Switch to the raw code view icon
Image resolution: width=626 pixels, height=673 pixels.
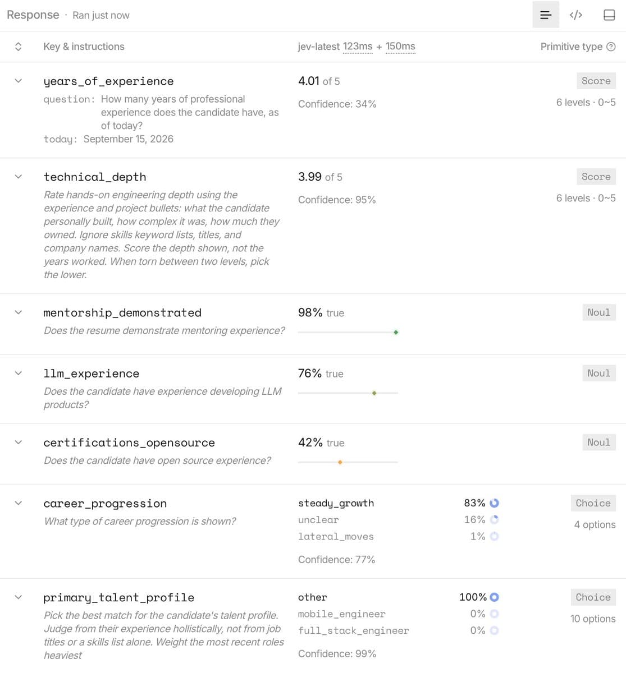[575, 15]
